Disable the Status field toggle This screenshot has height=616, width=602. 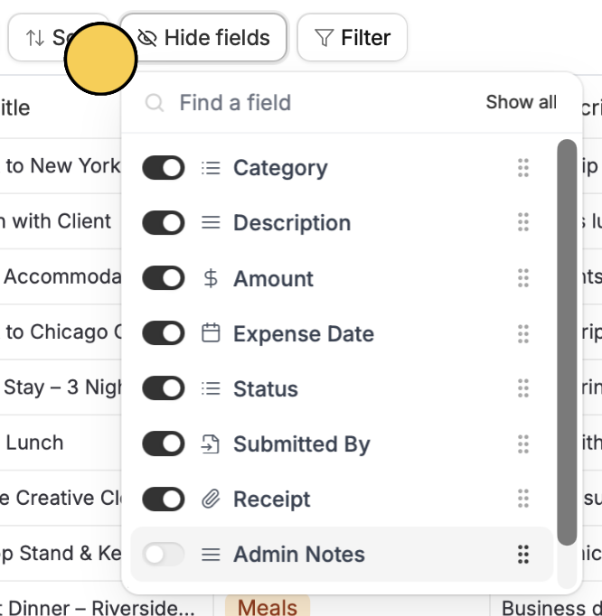[x=164, y=388]
